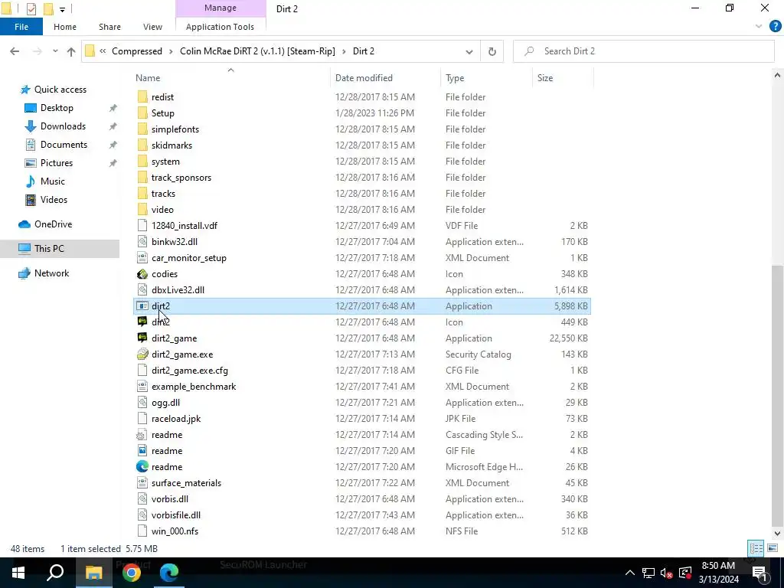Image resolution: width=784 pixels, height=588 pixels.
Task: Click the vertical scrollbar of file list
Action: pos(777,397)
